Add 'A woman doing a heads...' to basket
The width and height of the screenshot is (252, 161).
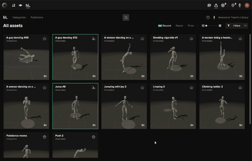tap(240, 39)
